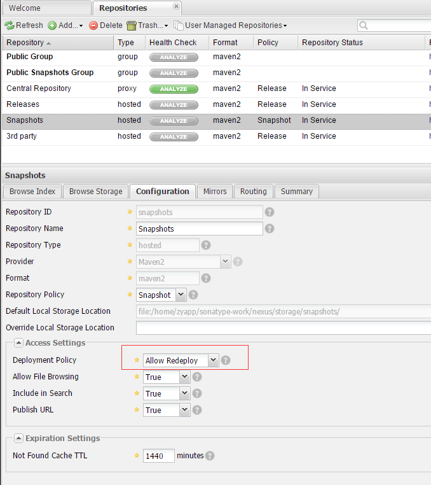Open the Allow File Browsing dropdown
431x485 pixels.
tap(184, 377)
